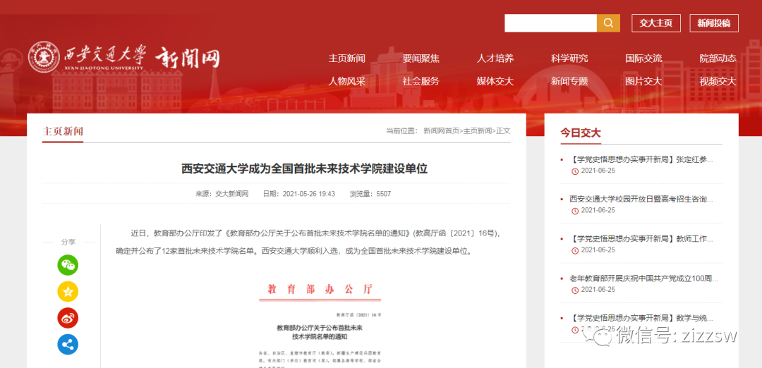Open sidebar news about 教师工作
This screenshot has height=368, width=762.
pos(641,239)
